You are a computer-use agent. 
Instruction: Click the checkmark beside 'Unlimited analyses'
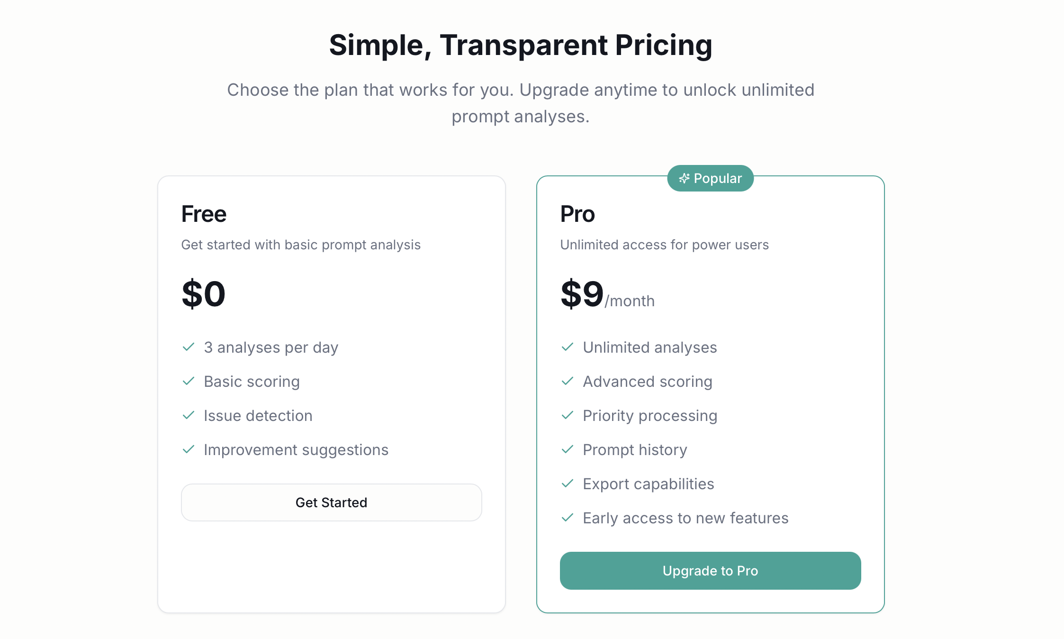click(x=568, y=347)
